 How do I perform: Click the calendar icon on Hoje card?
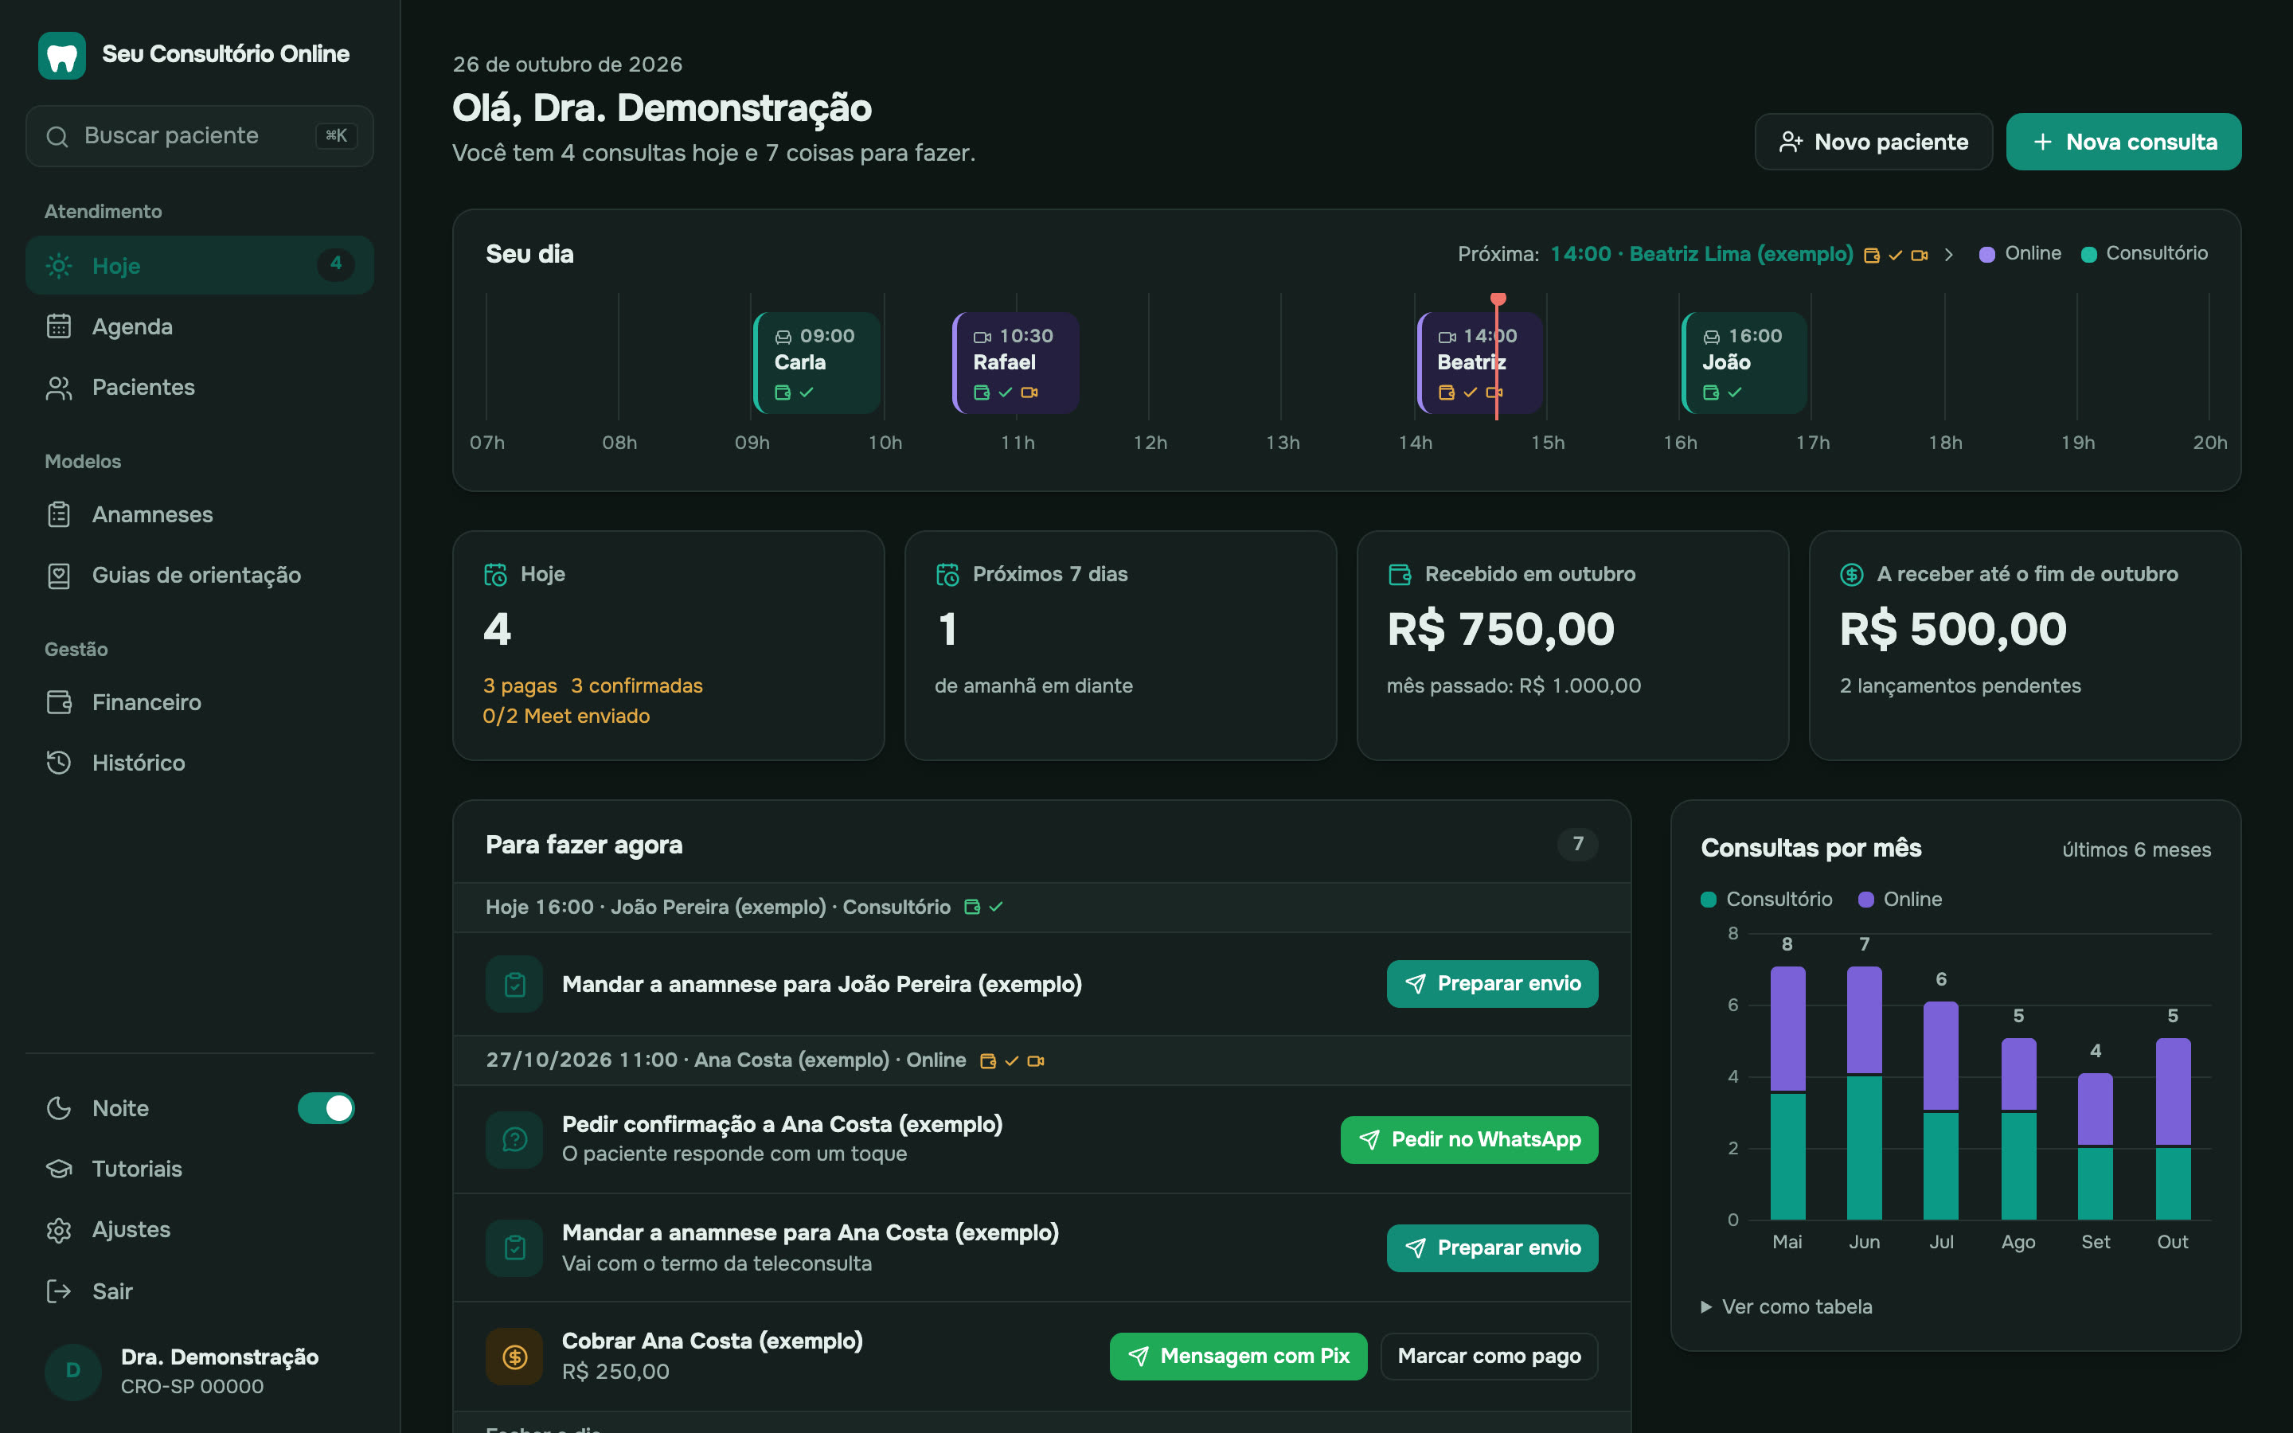click(x=495, y=574)
